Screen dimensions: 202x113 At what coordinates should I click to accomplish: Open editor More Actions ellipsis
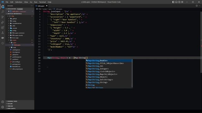(x=199, y=6)
